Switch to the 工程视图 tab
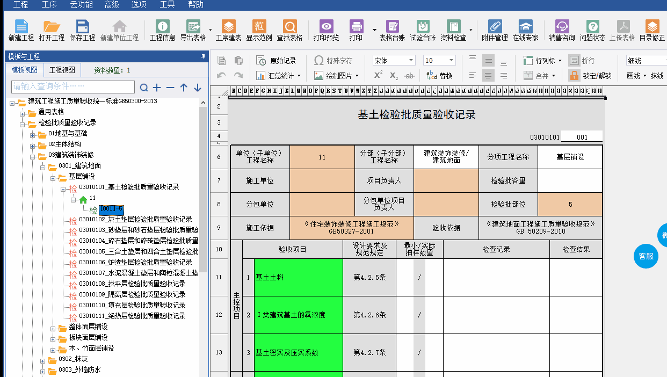Image resolution: width=667 pixels, height=377 pixels. pyautogui.click(x=62, y=70)
